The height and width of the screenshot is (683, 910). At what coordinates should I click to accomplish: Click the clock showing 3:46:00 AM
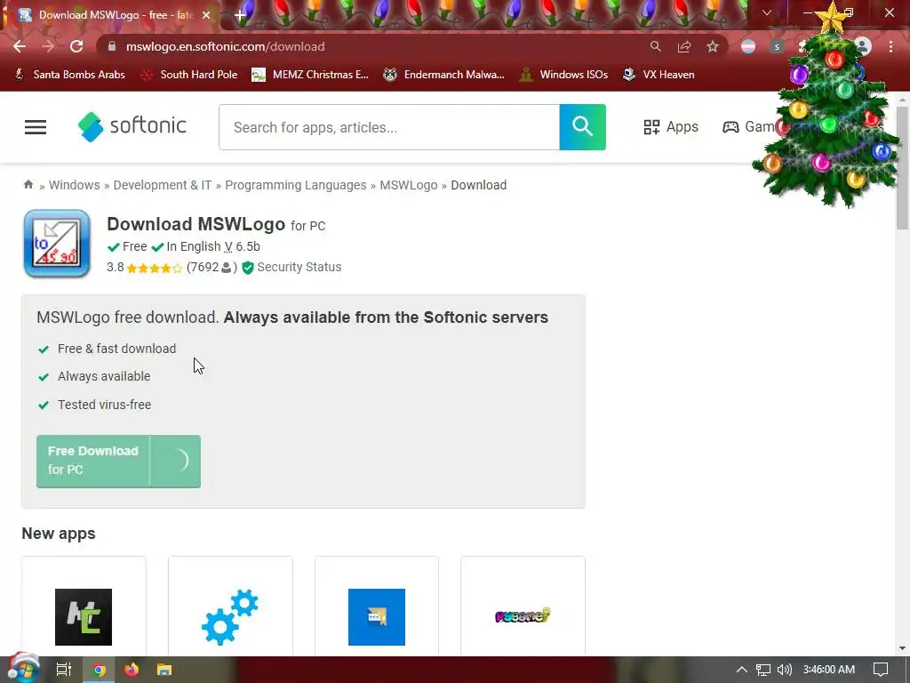click(829, 670)
